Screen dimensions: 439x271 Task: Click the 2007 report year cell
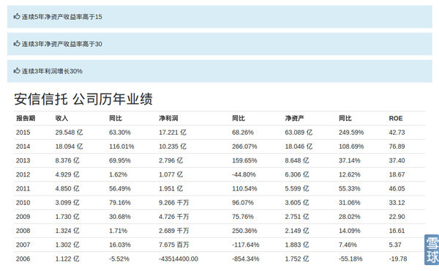point(23,245)
